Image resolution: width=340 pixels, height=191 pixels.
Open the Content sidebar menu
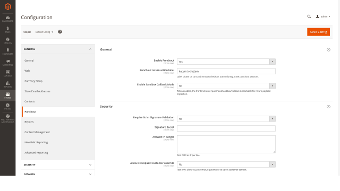pos(7,74)
